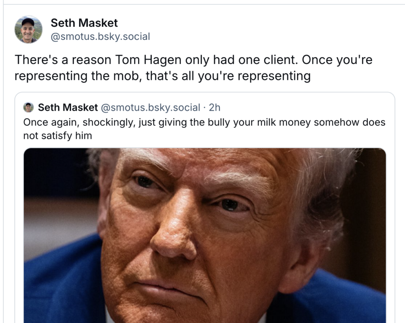Click the 2h timestamp on quoted post
The width and height of the screenshot is (405, 323).
click(216, 107)
